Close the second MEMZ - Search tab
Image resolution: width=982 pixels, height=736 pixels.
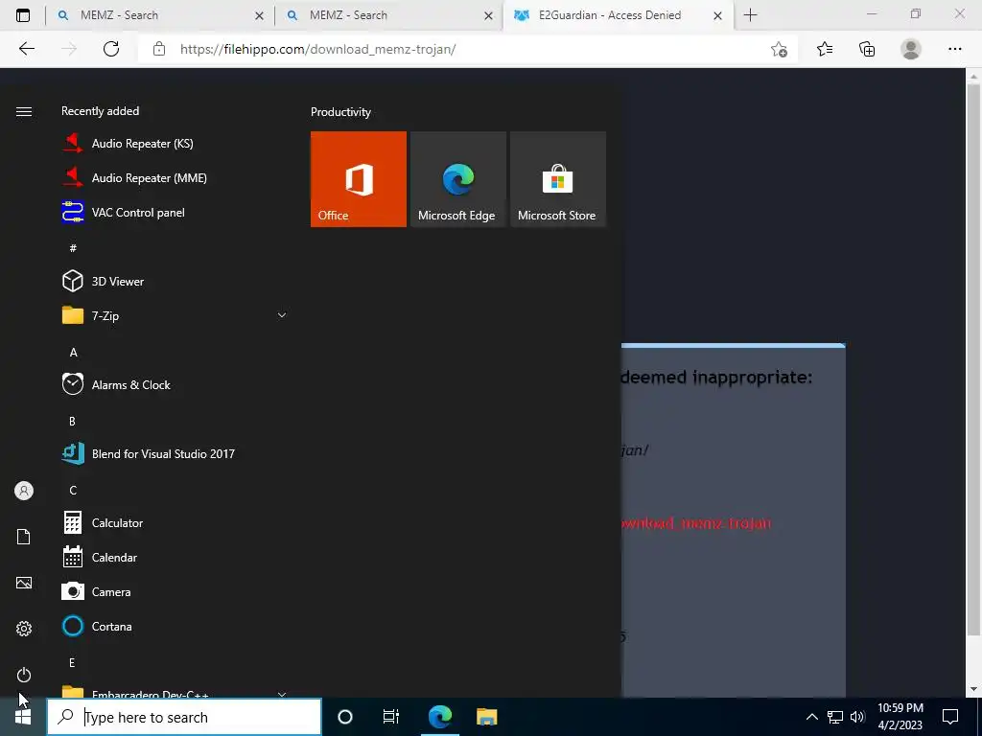488,15
